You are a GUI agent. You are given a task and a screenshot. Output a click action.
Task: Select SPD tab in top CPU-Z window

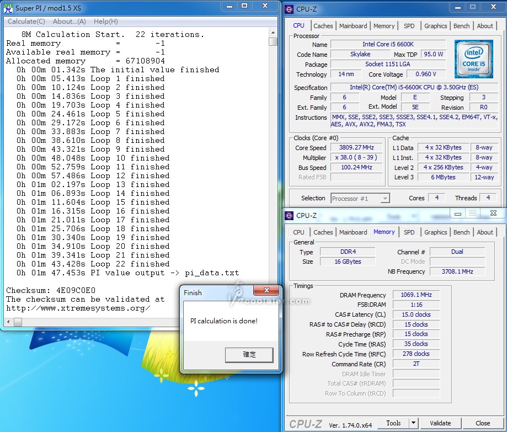pyautogui.click(x=409, y=26)
